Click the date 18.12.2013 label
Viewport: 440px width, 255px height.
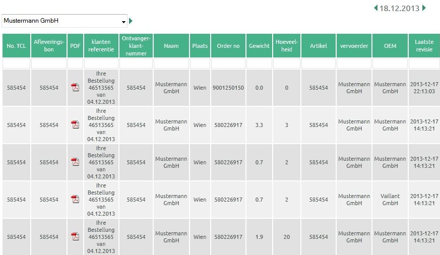point(399,8)
